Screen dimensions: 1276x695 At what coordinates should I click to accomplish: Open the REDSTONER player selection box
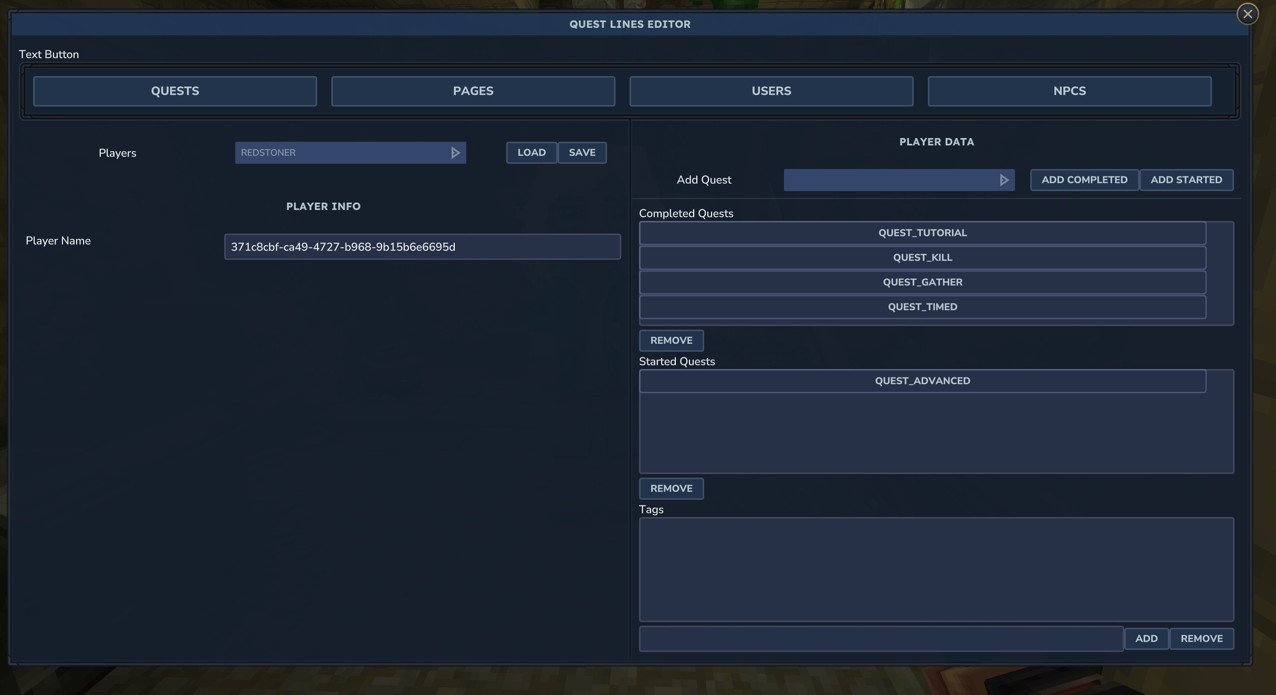[350, 153]
